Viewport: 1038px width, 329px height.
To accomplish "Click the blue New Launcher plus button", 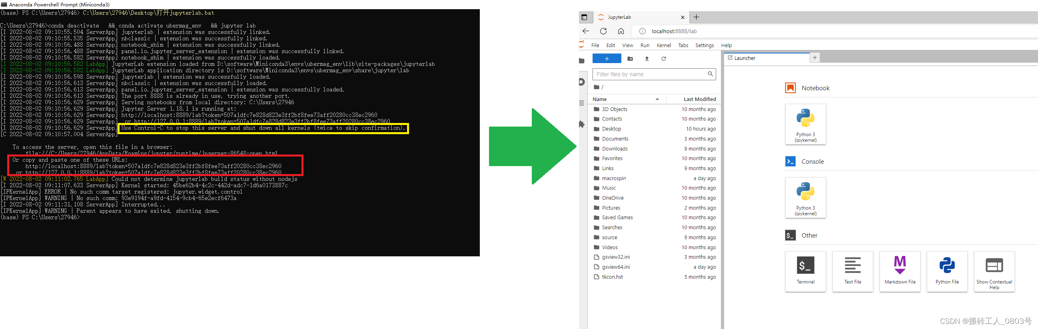I will click(x=607, y=59).
